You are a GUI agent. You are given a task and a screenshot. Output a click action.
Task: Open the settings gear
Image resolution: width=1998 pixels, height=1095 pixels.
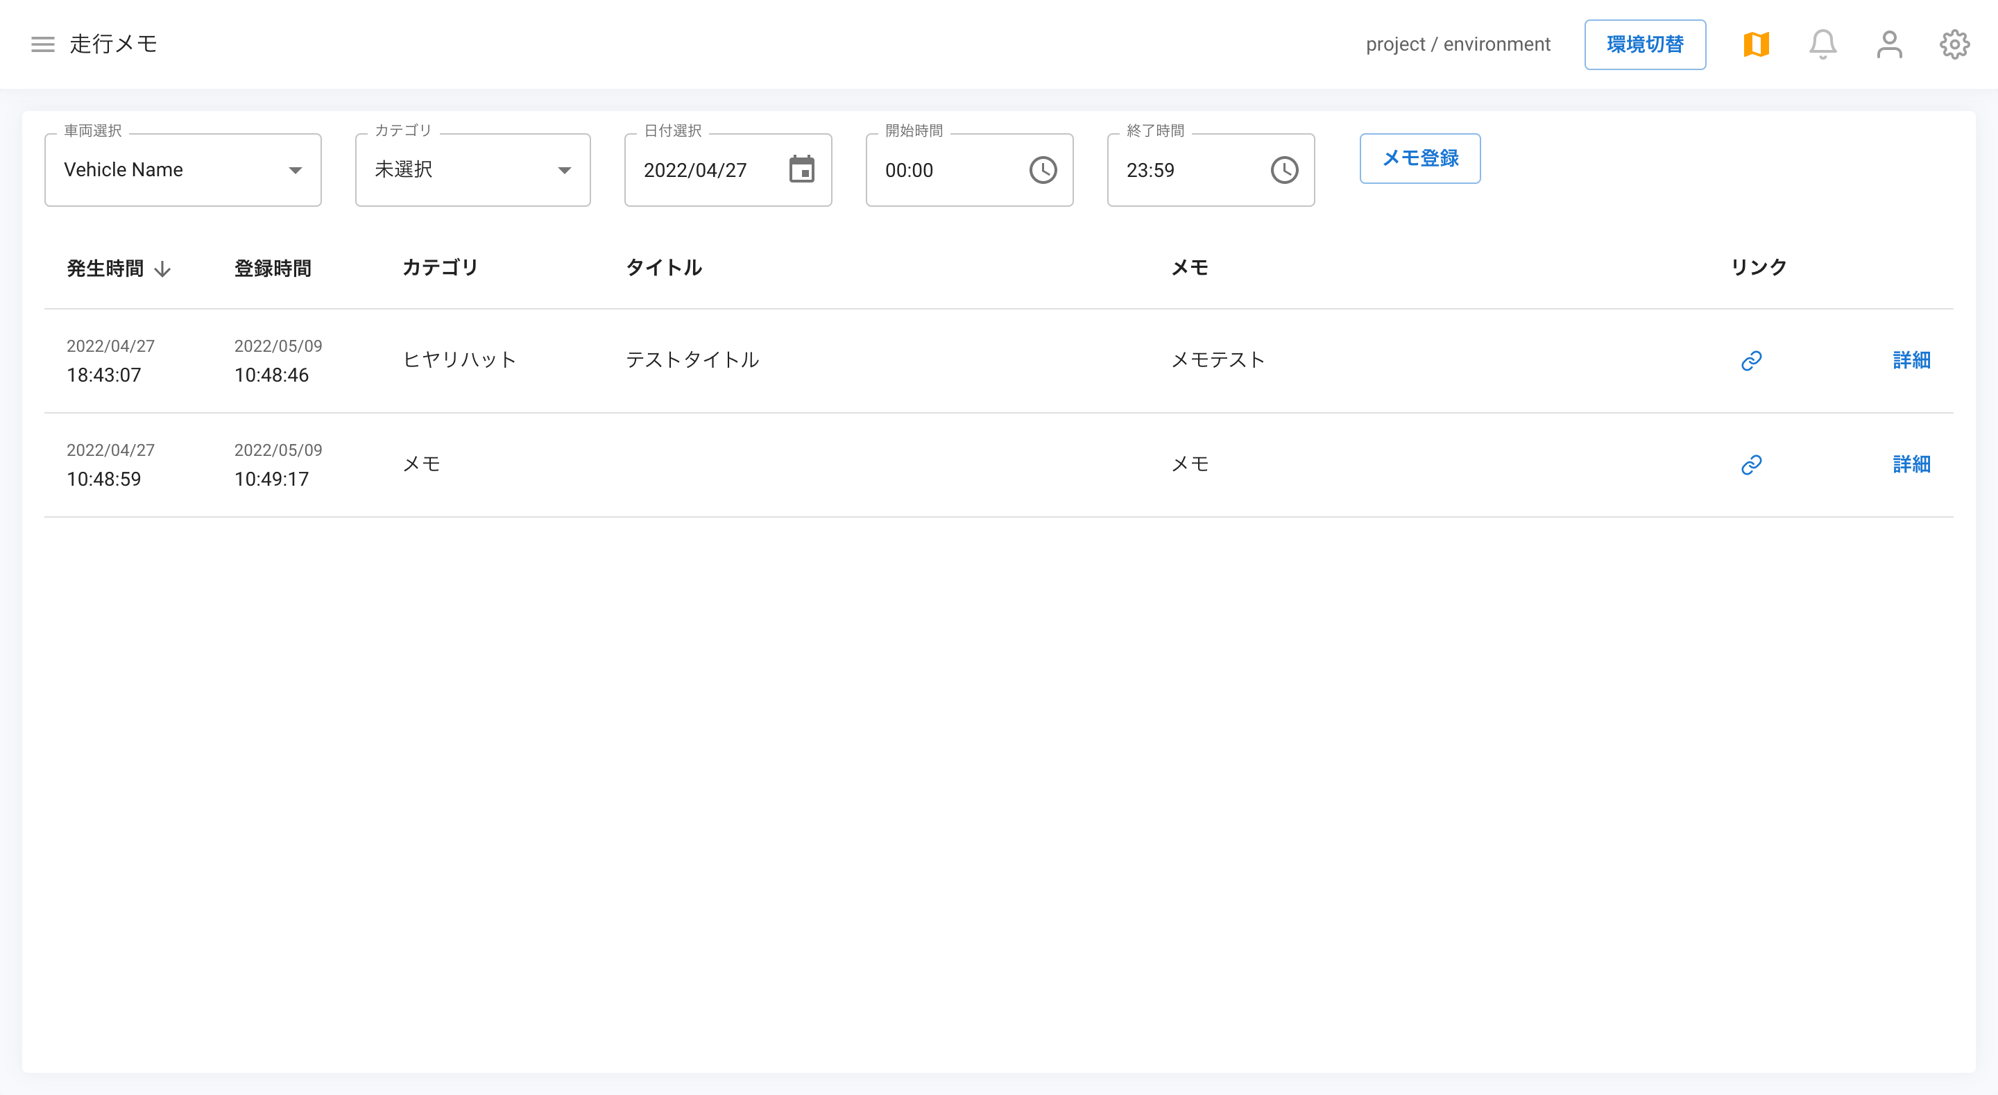[1954, 44]
